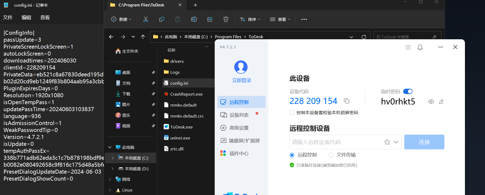Image resolution: width=485 pixels, height=195 pixels.
Task: Open Notepad 文件 menu
Action: tap(8, 17)
